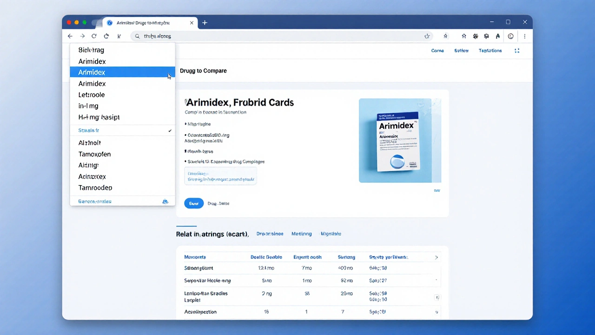Image resolution: width=595 pixels, height=335 pixels.
Task: Bookmark this page with the star icon
Action: [x=427, y=36]
